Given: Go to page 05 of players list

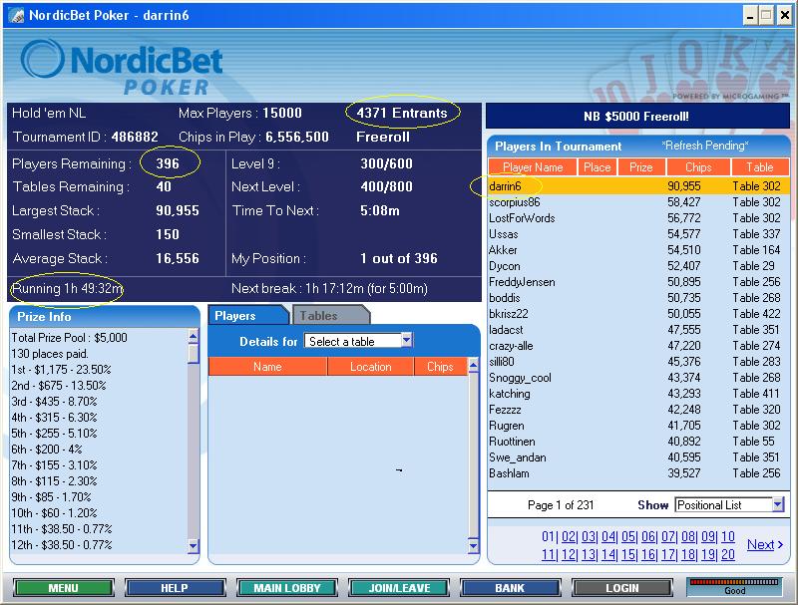Looking at the screenshot, I should click(628, 536).
